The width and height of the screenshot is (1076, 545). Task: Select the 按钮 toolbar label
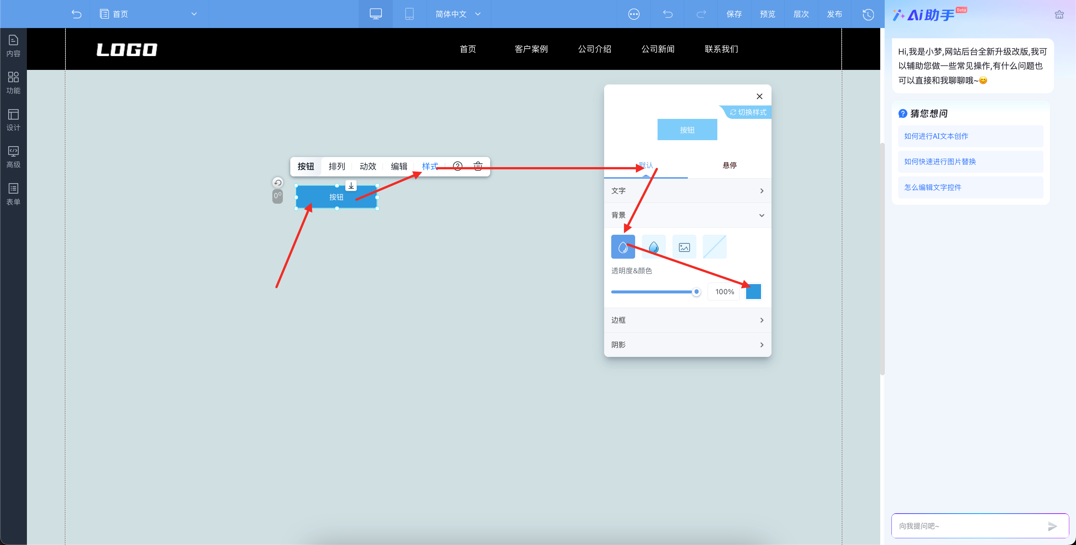click(305, 166)
